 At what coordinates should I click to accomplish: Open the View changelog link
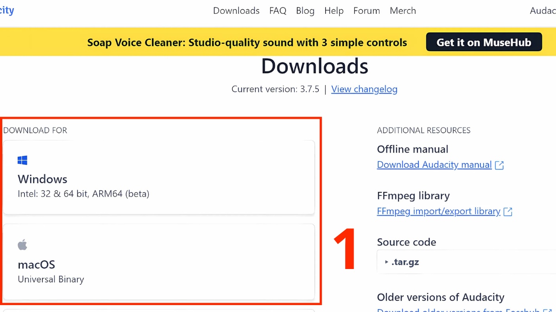tap(364, 89)
